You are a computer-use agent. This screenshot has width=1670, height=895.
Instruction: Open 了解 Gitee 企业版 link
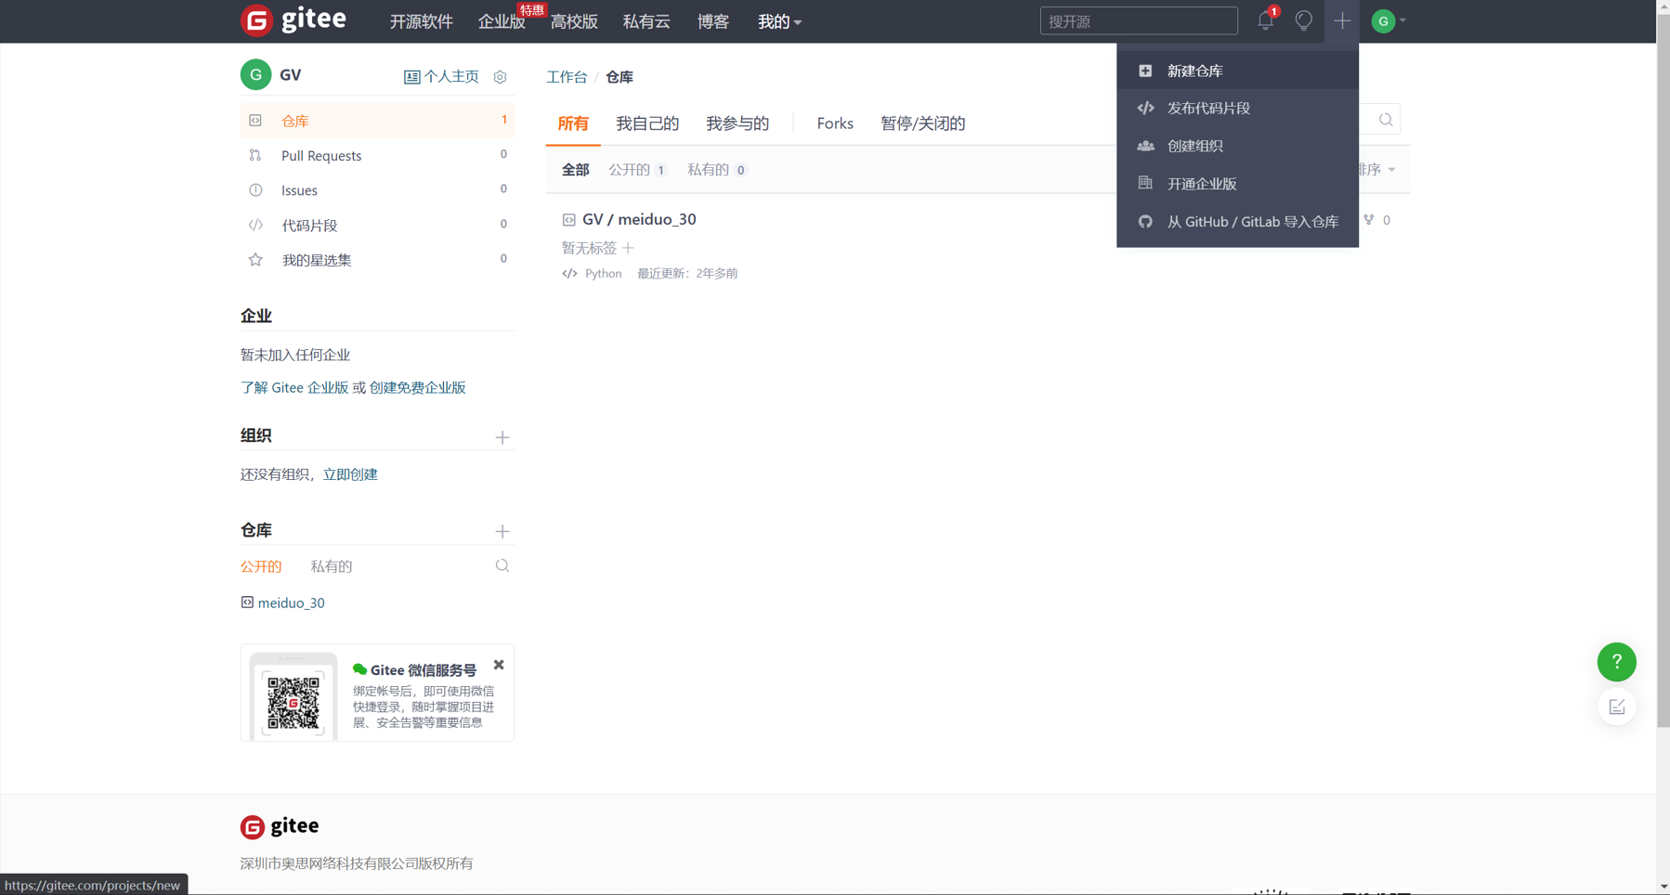[x=294, y=387]
